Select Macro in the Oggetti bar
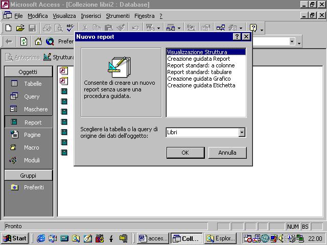This screenshot has height=245, width=327. [x=29, y=148]
